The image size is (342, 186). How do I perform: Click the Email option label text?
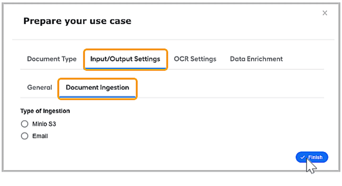point(40,136)
